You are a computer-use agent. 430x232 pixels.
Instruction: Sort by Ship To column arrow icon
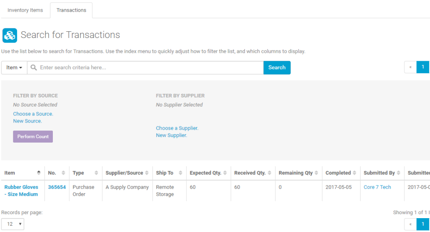181,173
